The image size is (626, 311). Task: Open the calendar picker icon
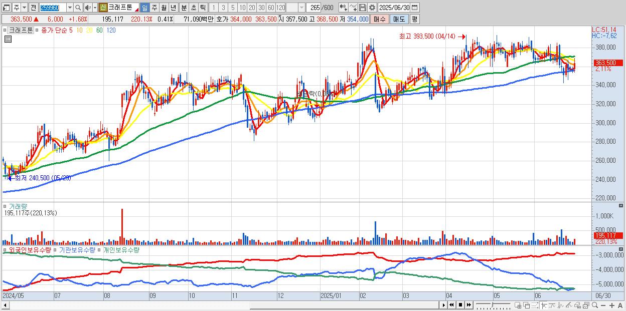[414, 8]
